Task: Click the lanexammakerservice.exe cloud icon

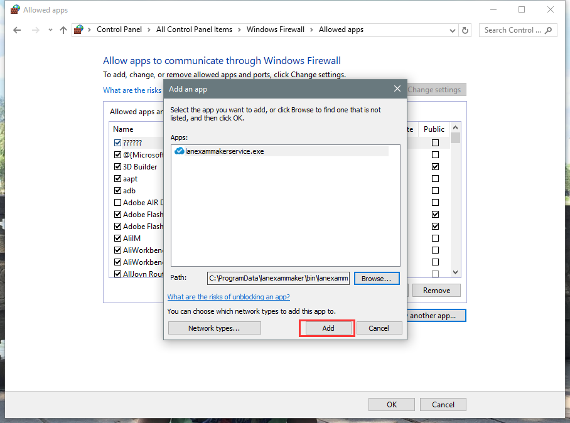Action: [179, 151]
